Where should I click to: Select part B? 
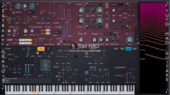point(48,49)
